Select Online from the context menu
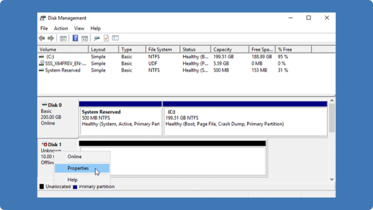Viewport: 373px width, 210px height. click(74, 156)
